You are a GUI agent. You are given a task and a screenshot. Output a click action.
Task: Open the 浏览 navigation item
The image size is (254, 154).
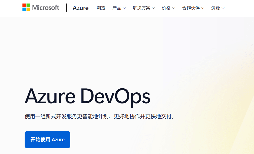pyautogui.click(x=101, y=8)
